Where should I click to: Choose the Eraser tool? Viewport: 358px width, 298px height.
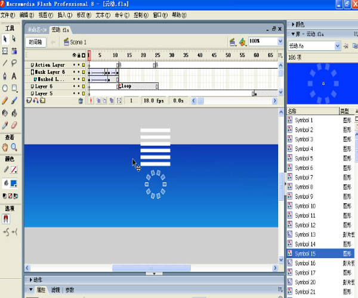tap(14, 125)
